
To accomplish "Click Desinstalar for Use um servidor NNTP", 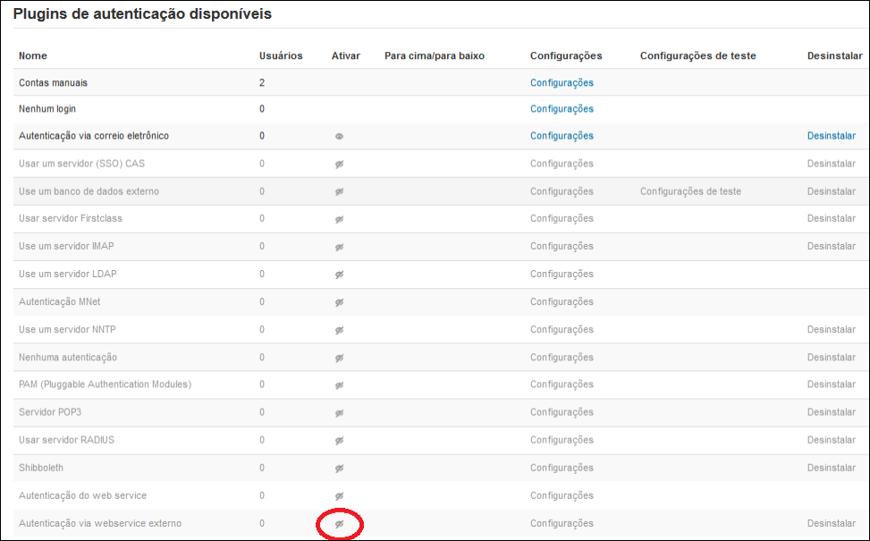I will 832,329.
